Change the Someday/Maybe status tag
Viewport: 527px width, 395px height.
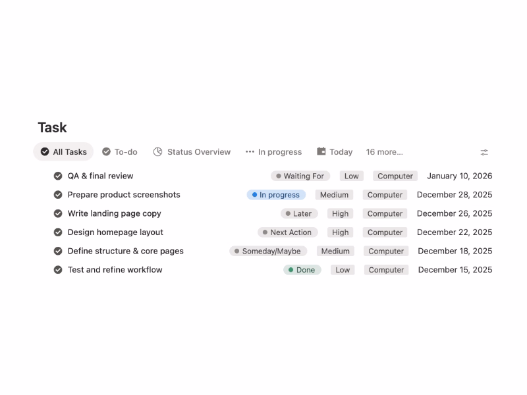(268, 251)
